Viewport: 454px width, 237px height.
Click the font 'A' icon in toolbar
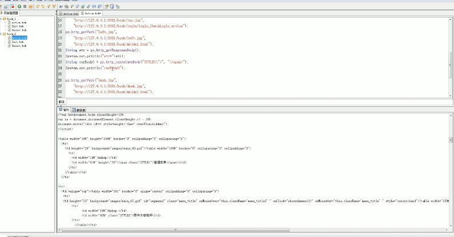(59, 6)
